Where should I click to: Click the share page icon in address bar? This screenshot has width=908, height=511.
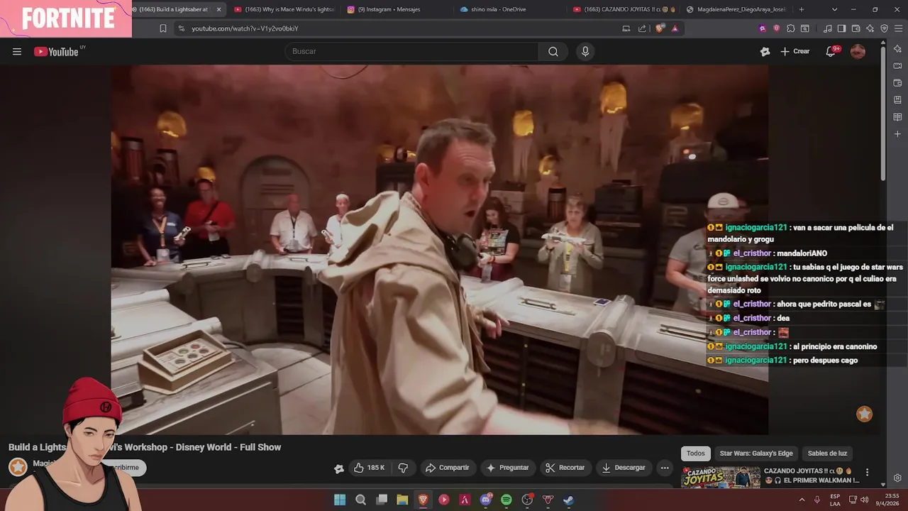tap(642, 28)
